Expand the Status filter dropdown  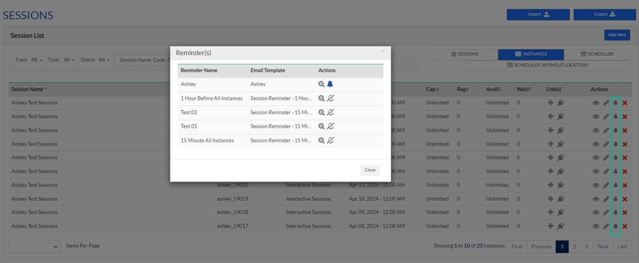[x=104, y=60]
